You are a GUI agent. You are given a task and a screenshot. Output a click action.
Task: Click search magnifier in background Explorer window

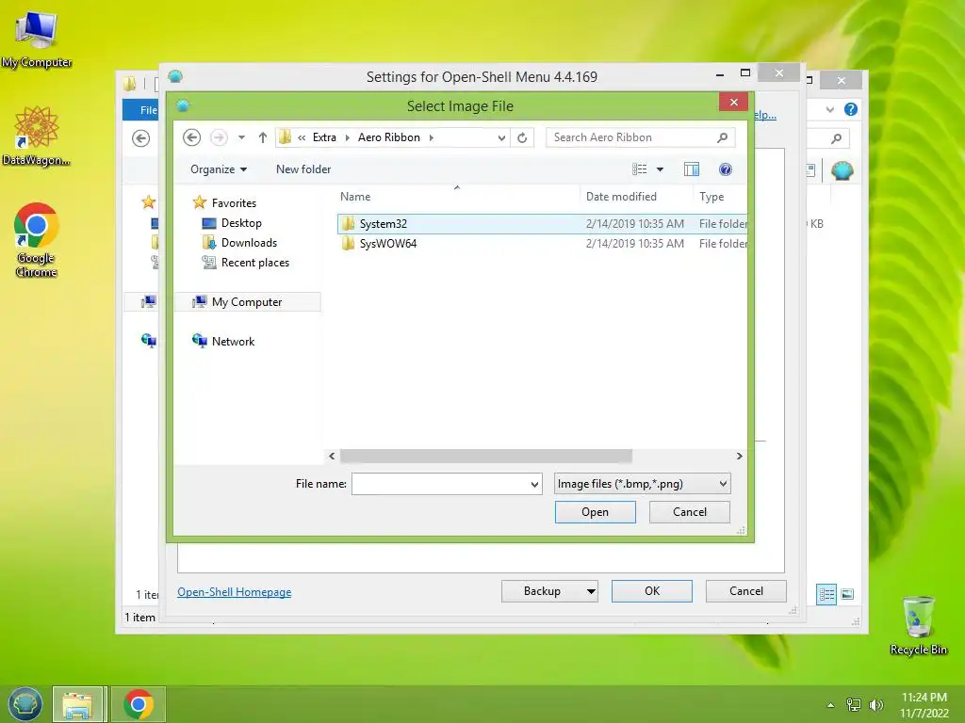836,138
